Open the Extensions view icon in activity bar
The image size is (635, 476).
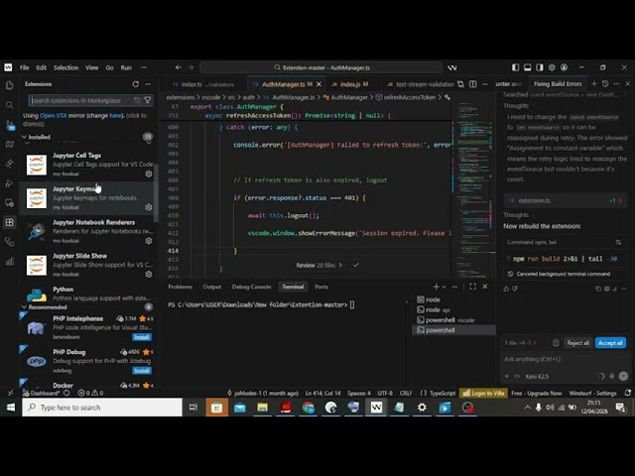click(x=9, y=222)
